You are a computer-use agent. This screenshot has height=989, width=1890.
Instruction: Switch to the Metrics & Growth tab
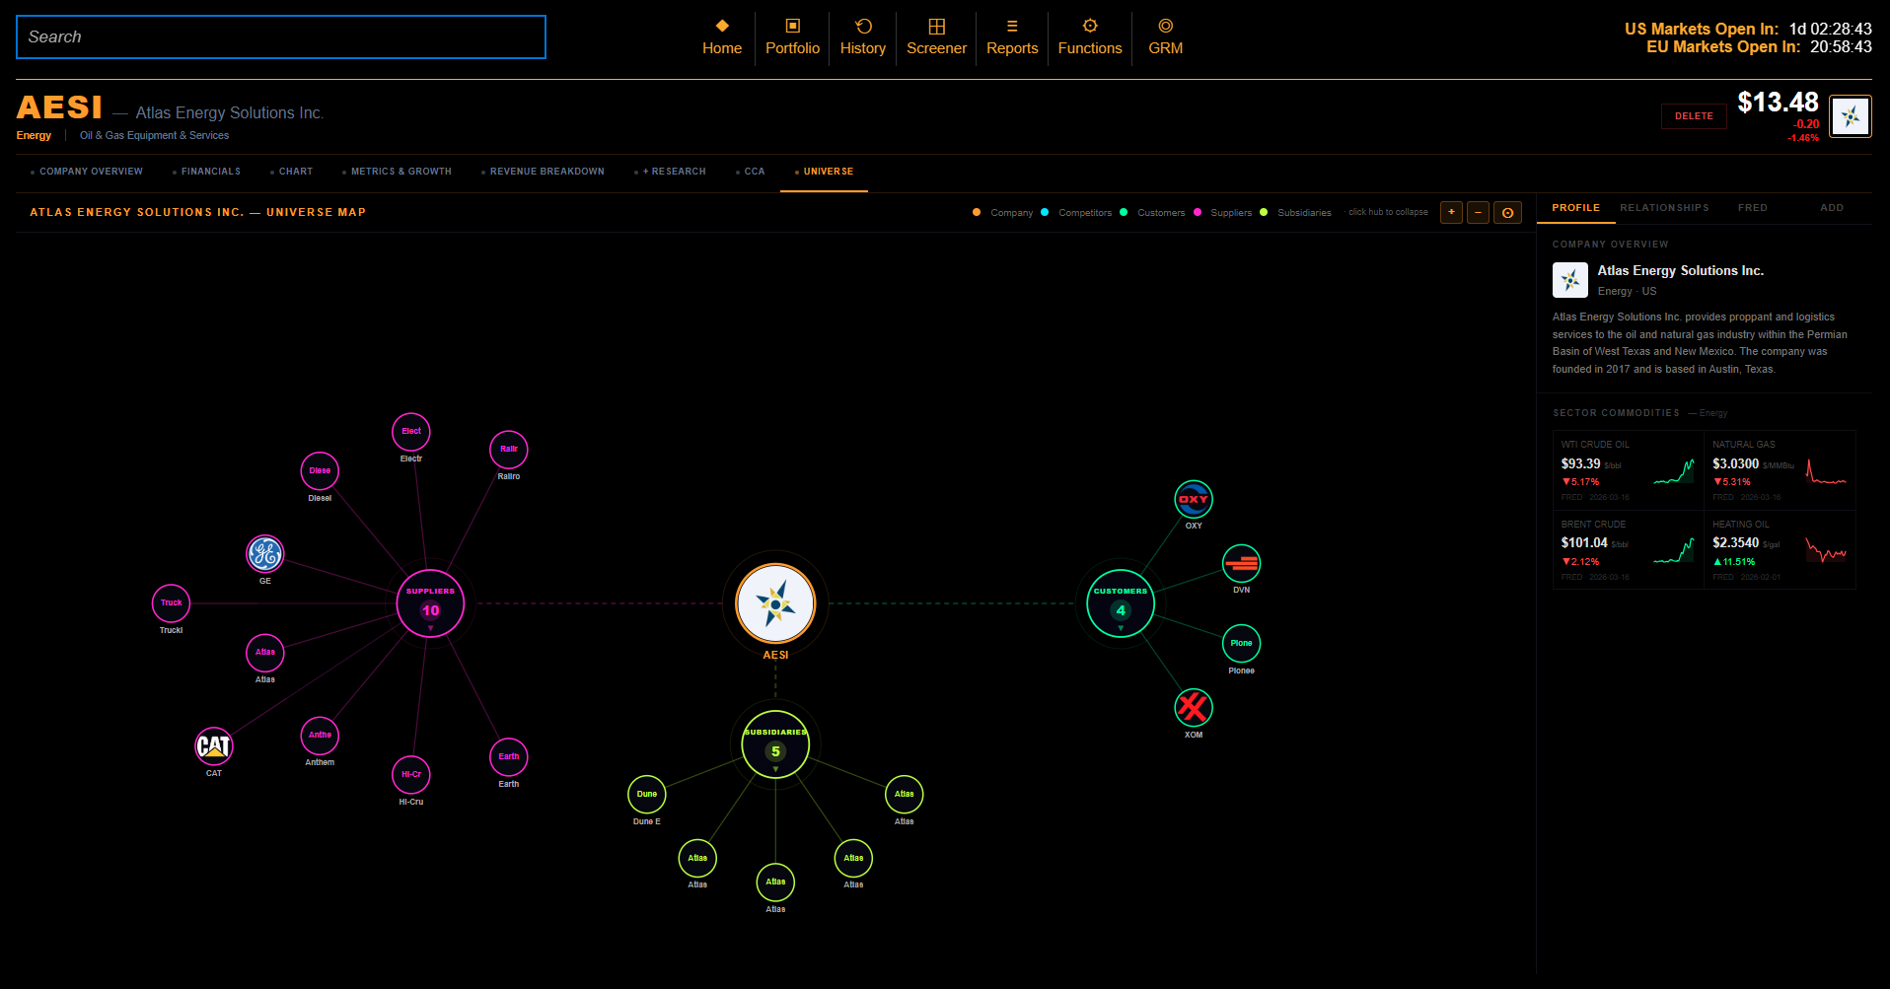coord(398,172)
